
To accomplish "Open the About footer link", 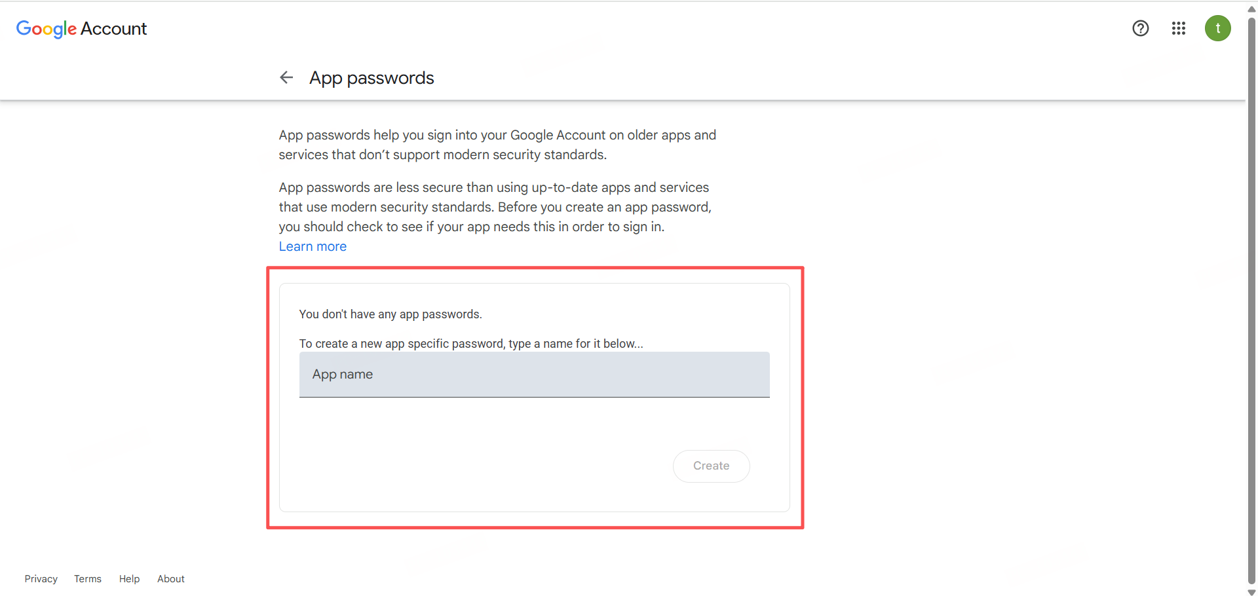I will pyautogui.click(x=170, y=579).
